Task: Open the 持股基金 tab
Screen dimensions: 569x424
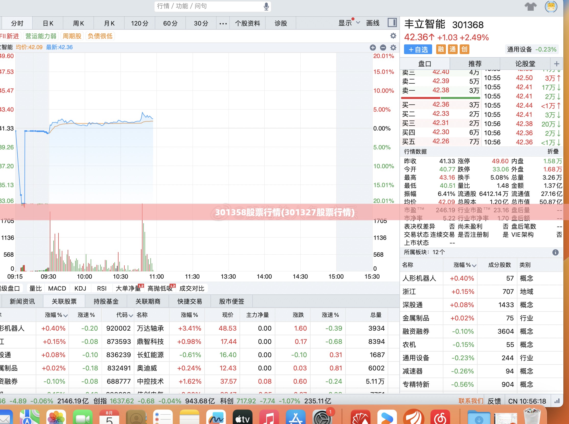Action: (106, 301)
